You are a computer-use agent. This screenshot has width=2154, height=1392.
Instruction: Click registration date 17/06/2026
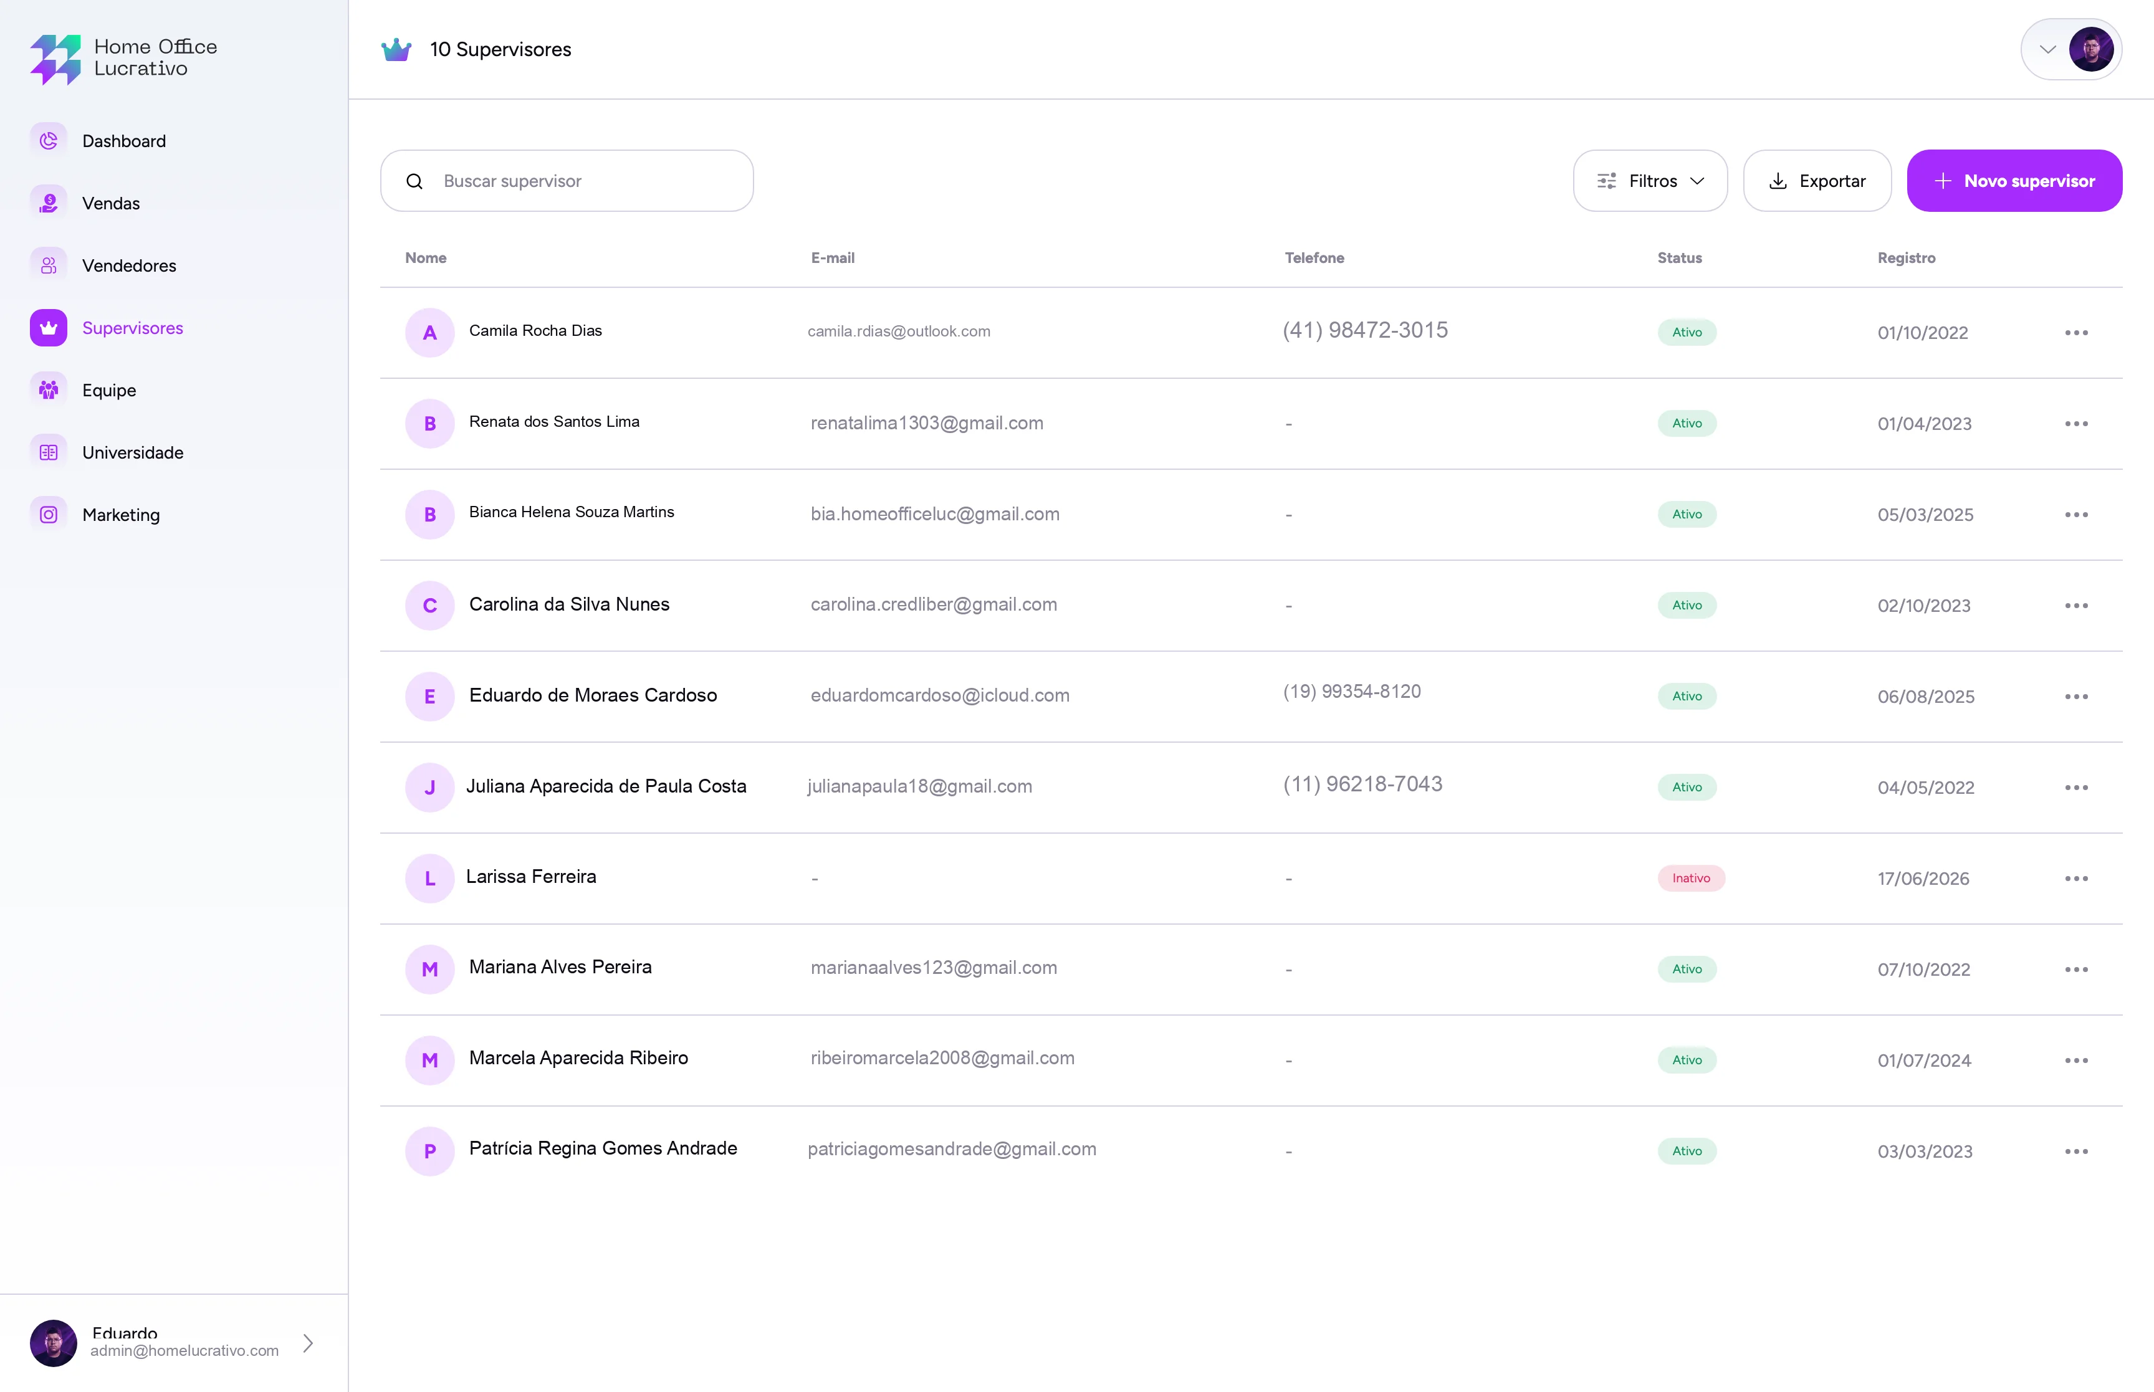(x=1923, y=879)
